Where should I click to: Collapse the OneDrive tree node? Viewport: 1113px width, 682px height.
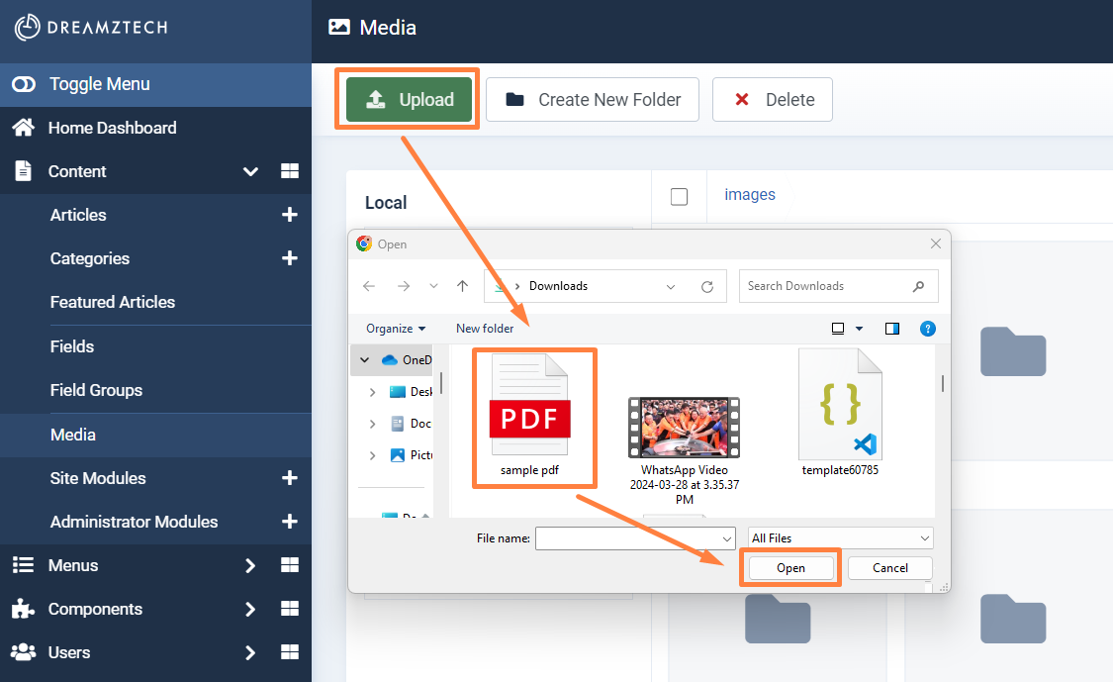365,360
